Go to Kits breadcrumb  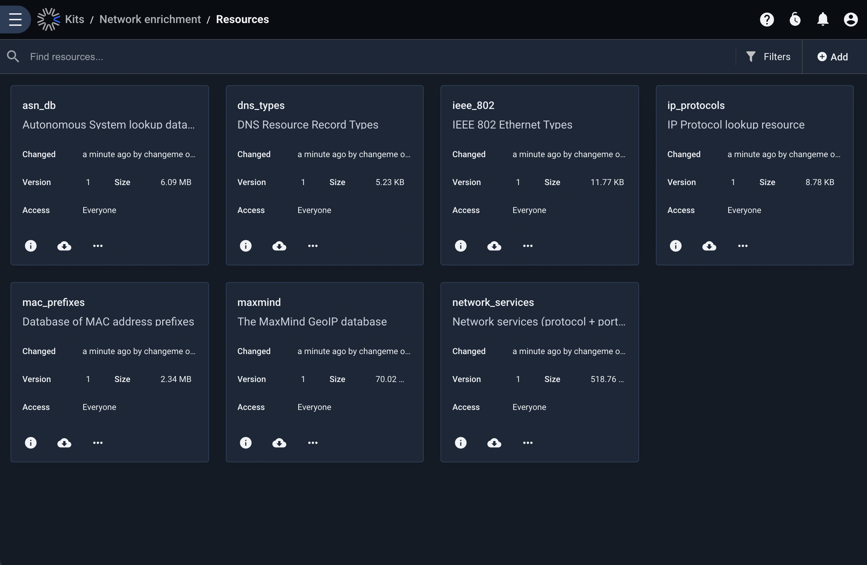[x=74, y=19]
